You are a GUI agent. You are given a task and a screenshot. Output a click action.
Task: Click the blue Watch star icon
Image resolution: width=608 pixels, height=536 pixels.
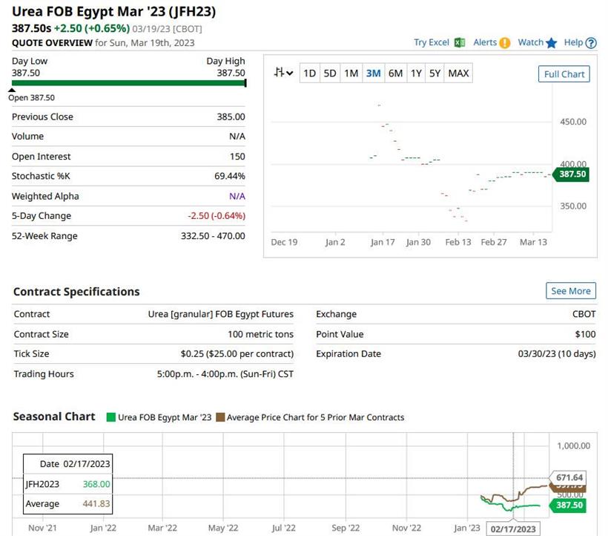pos(551,43)
